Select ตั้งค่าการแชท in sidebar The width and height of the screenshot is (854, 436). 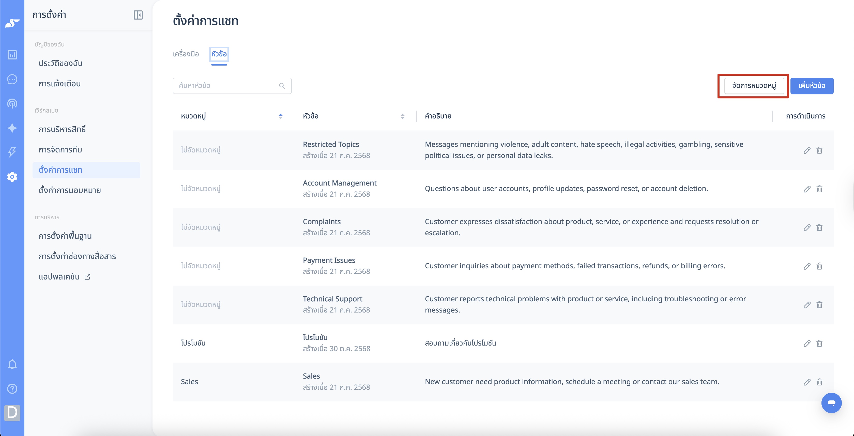tap(86, 170)
